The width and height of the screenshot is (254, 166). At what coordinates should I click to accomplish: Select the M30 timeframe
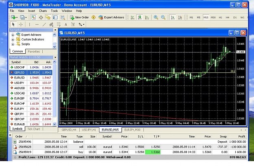[x=213, y=17]
